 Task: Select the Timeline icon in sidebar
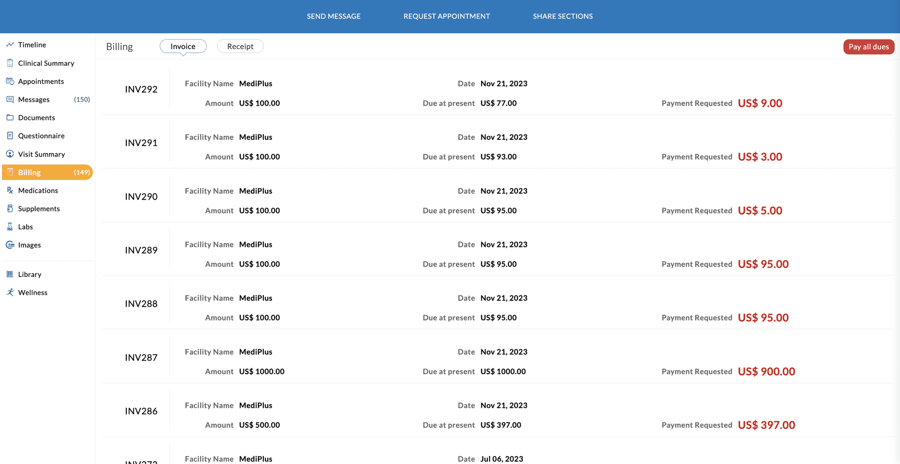[x=10, y=45]
